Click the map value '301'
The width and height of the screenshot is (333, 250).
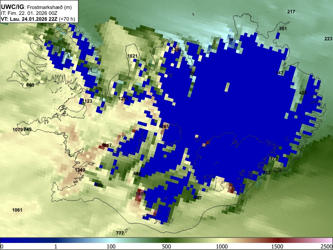pos(283,29)
